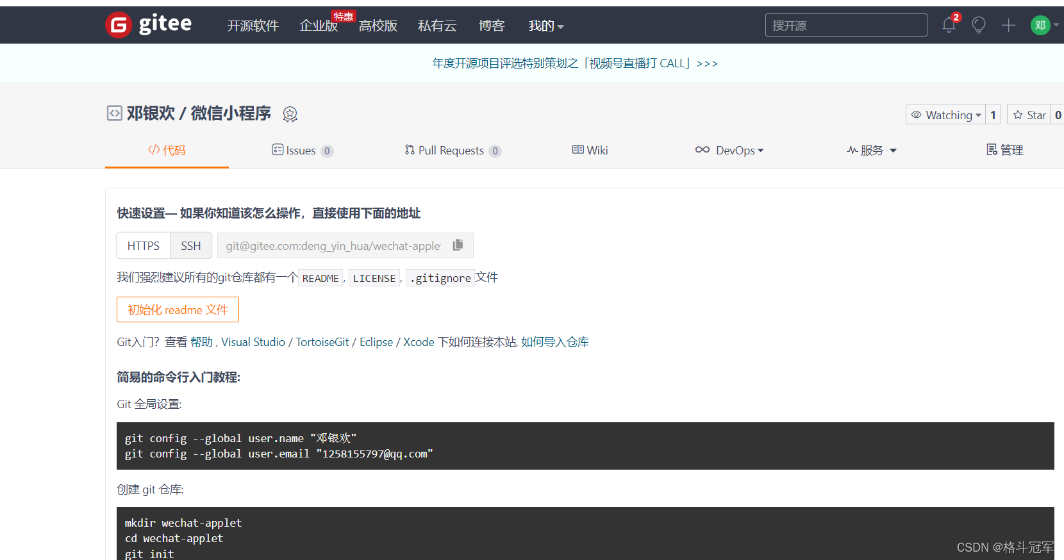The height and width of the screenshot is (560, 1064).
Task: Open the 管理 tab
Action: 1004,150
